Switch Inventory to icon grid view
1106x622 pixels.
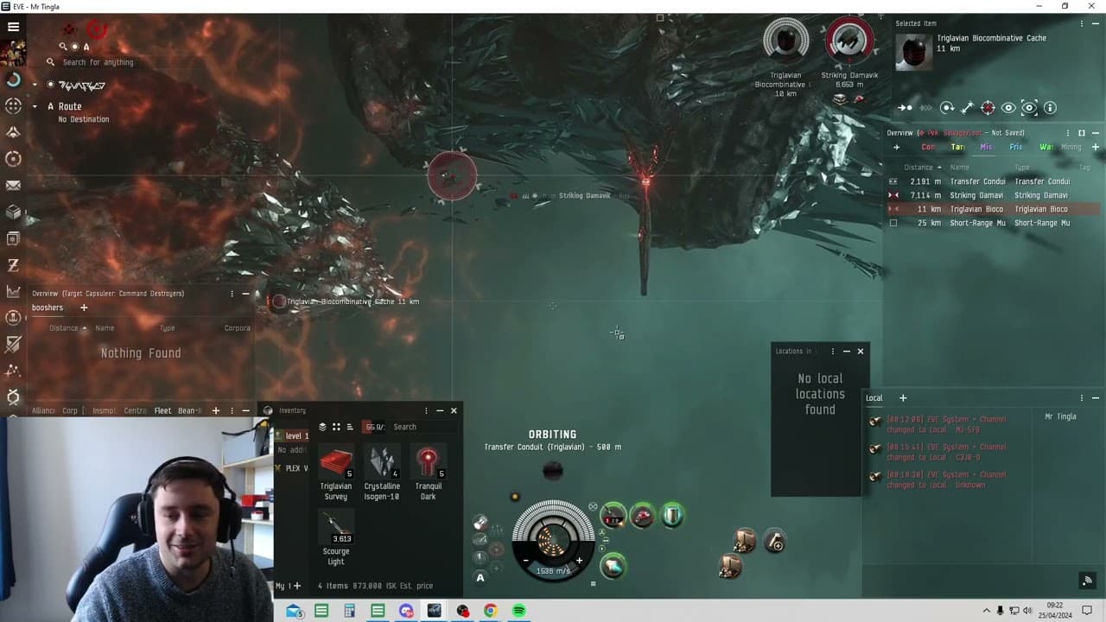(x=336, y=427)
